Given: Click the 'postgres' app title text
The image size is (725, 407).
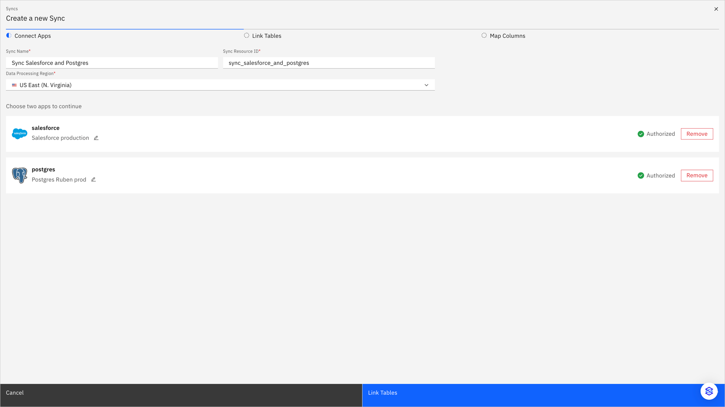Looking at the screenshot, I should click(x=43, y=169).
